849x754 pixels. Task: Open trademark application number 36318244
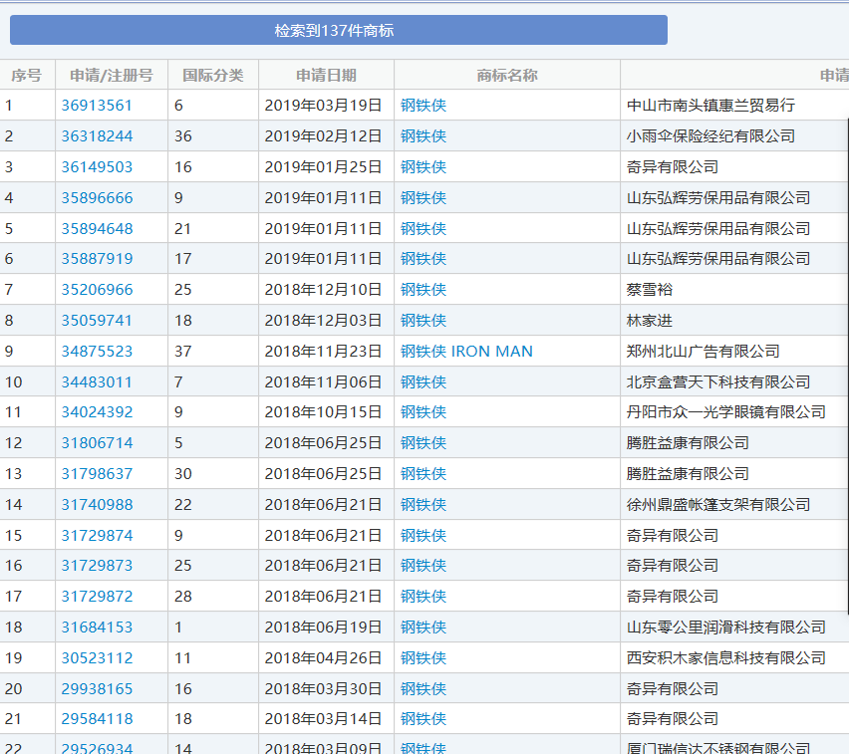(x=96, y=135)
